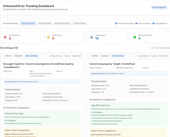Click the 'User Impact: 1.5/10' value
This screenshot has height=137, width=170.
13,97
